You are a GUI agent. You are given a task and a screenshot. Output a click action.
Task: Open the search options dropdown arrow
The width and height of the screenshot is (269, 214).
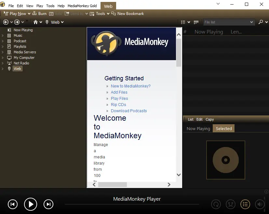pyautogui.click(x=266, y=22)
